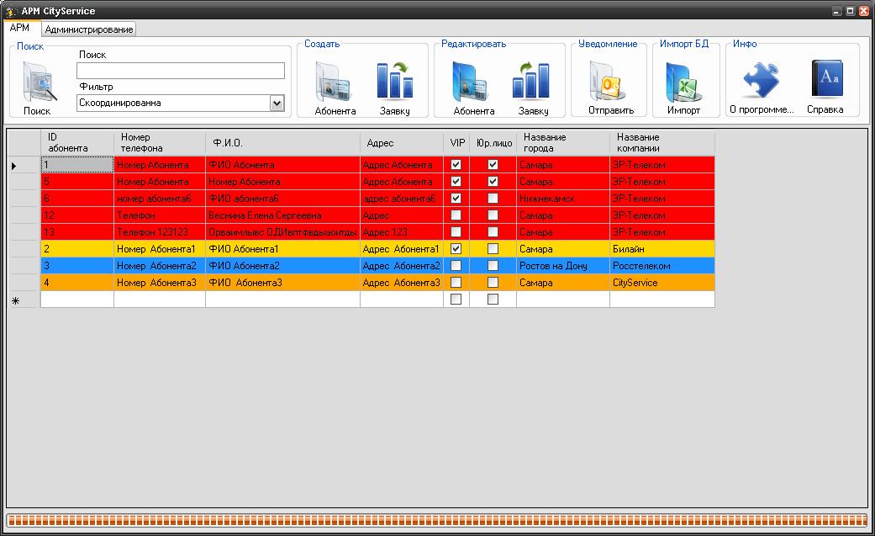This screenshot has width=875, height=536.
Task: Select cell Веснина Елена Сергеевна
Action: pyautogui.click(x=283, y=215)
